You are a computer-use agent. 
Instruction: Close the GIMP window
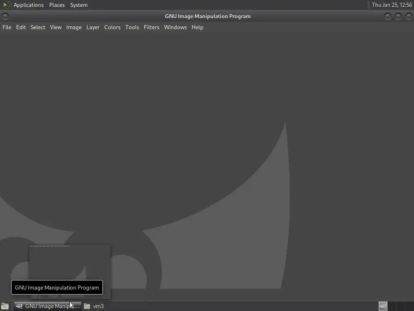point(408,16)
